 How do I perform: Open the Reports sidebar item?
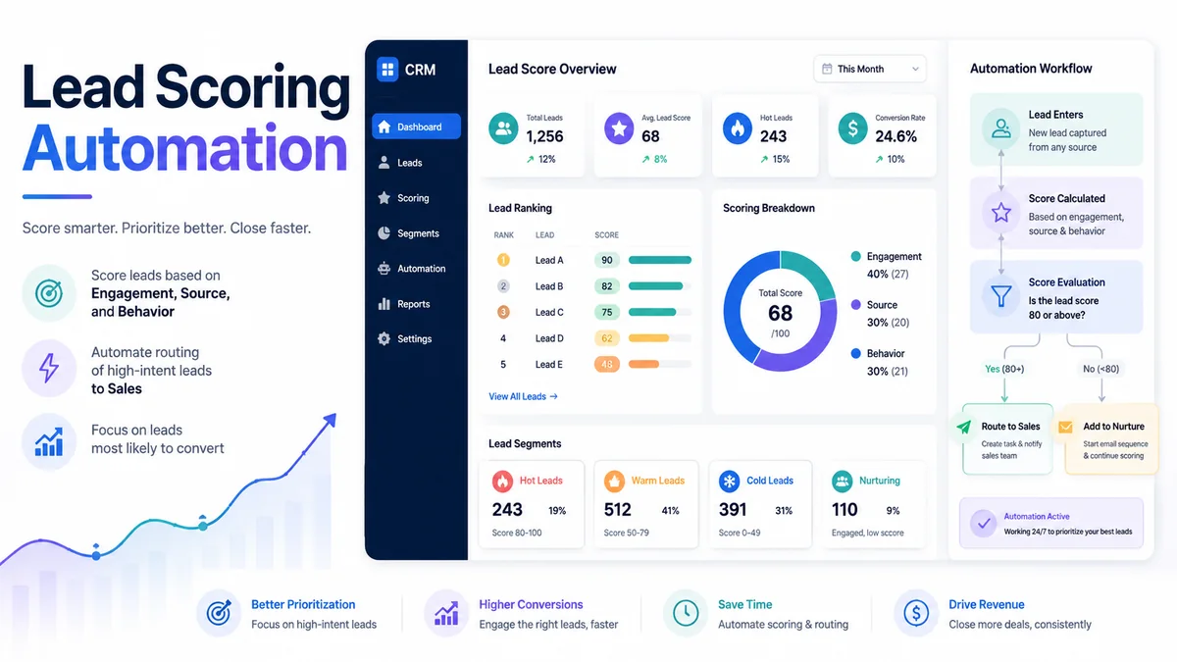[417, 304]
